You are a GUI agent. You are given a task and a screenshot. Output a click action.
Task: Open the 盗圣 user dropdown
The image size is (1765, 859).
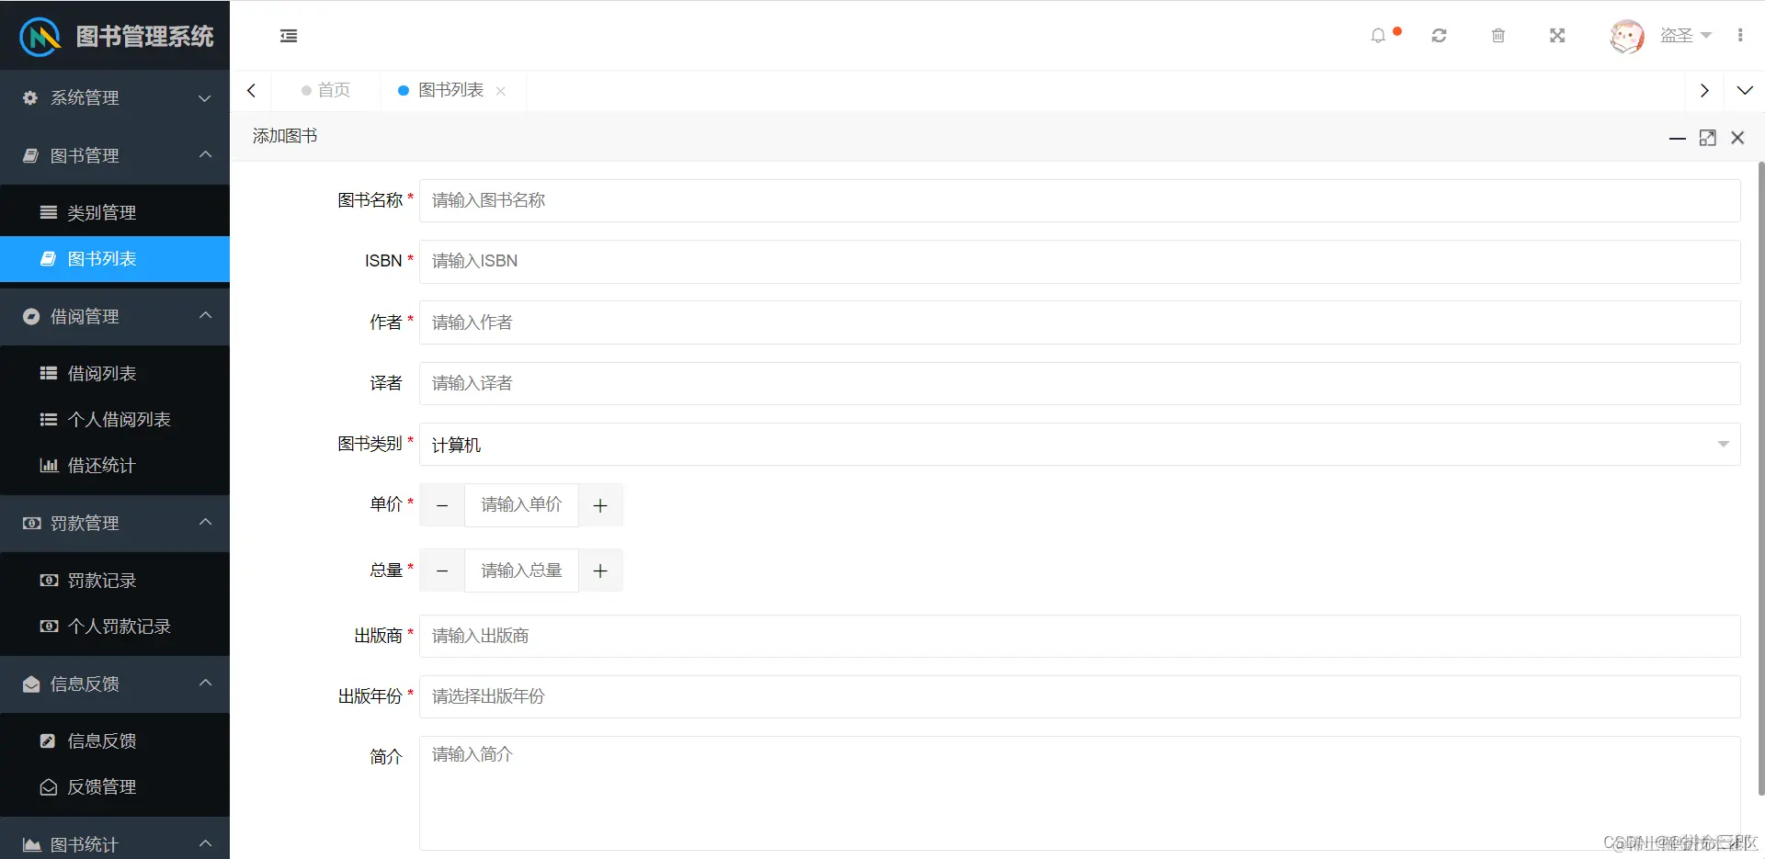tap(1685, 36)
